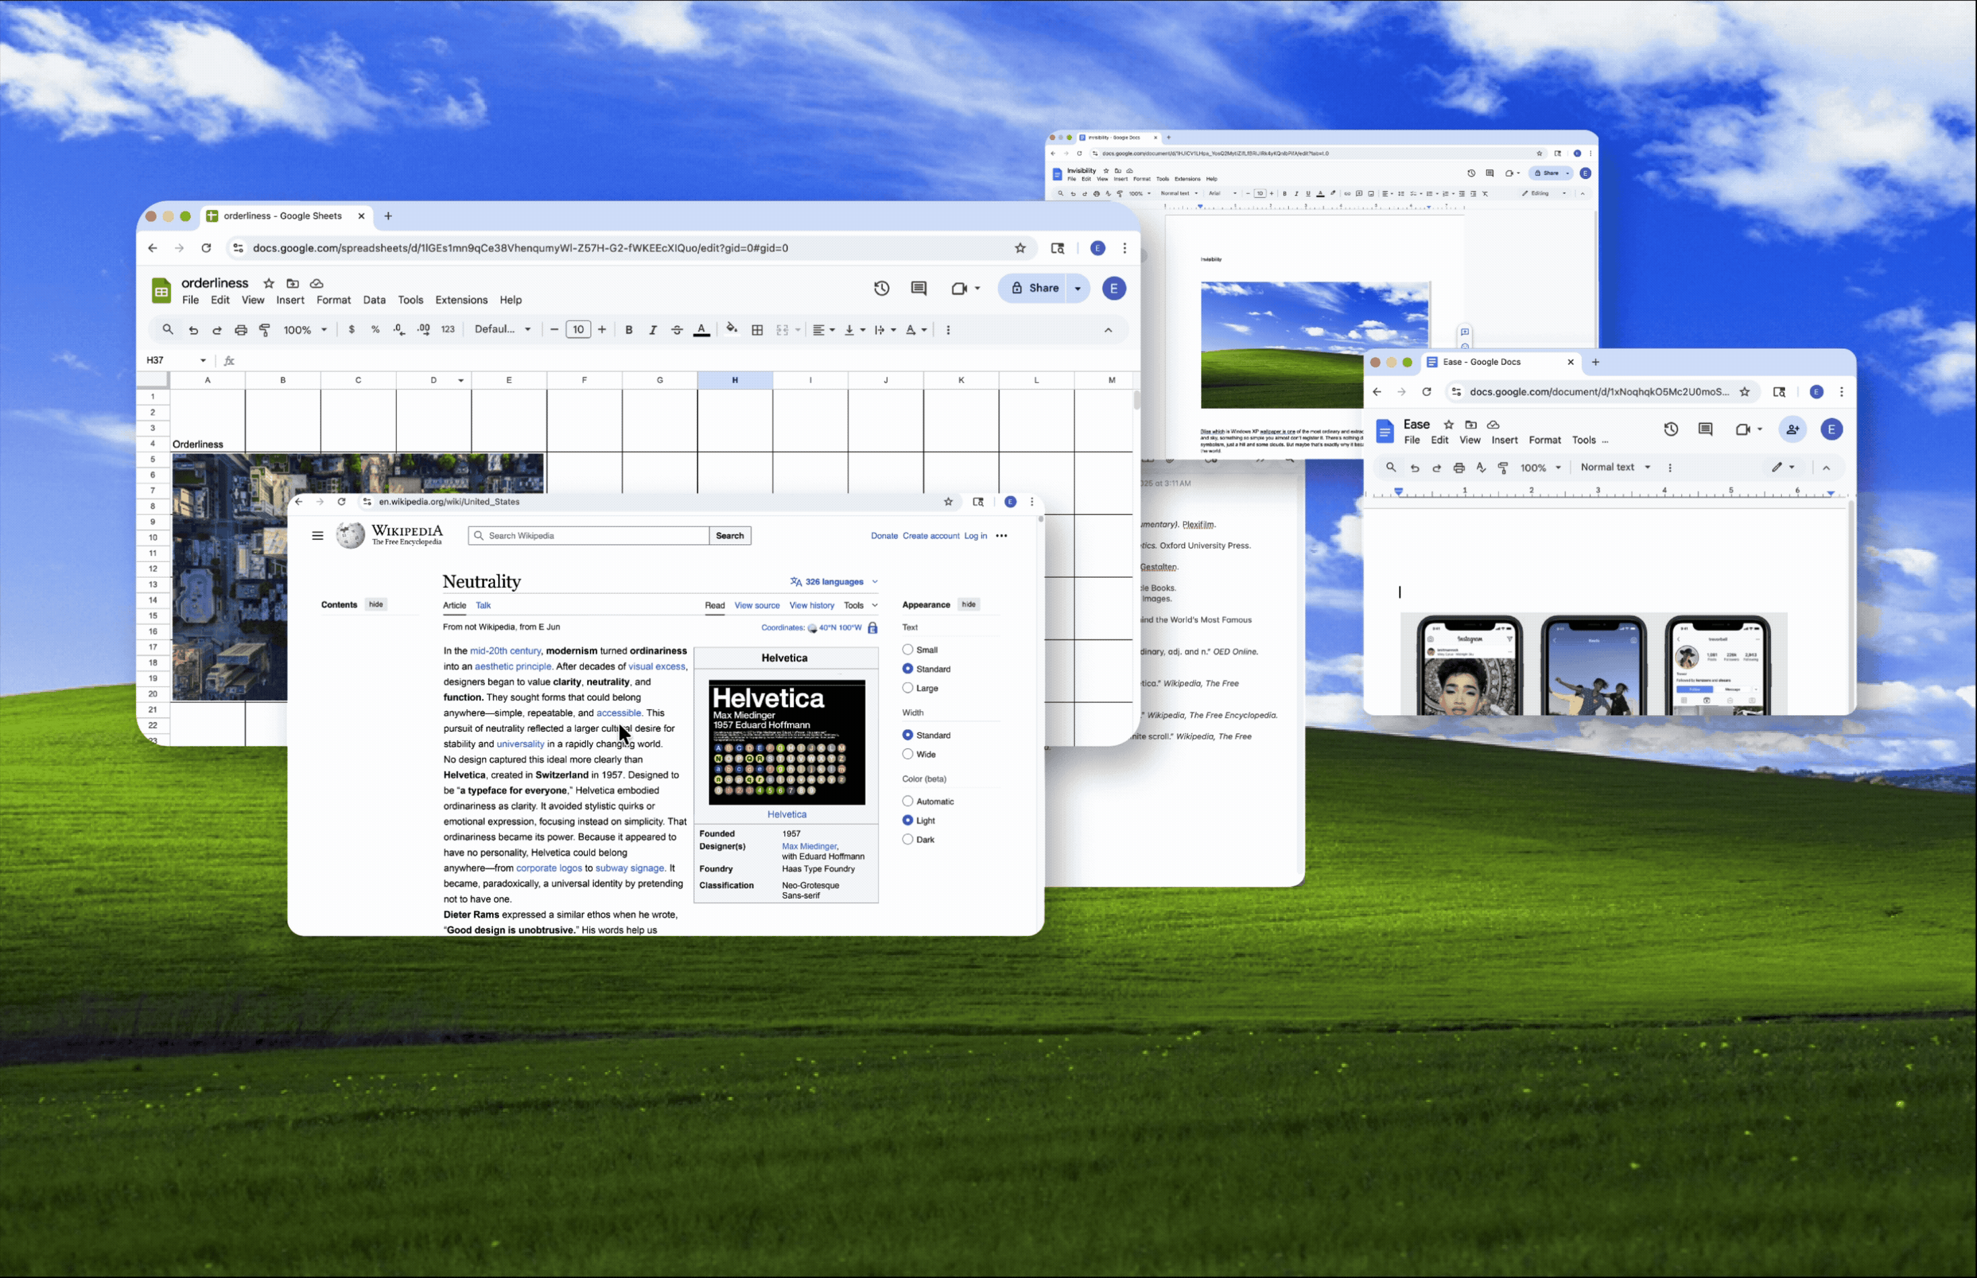Follow the subway signage link
1977x1278 pixels.
point(629,868)
